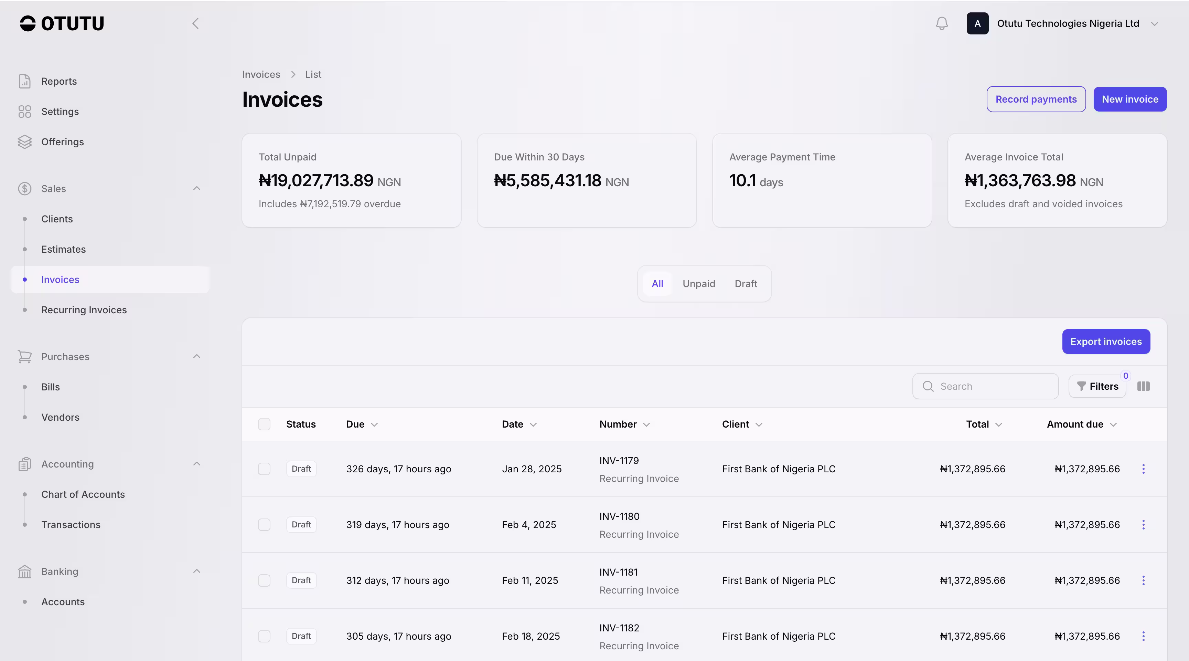Click the notification bell icon
Image resolution: width=1189 pixels, height=661 pixels.
[942, 23]
